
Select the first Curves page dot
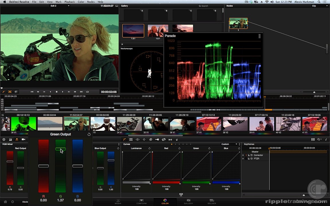[172, 144]
